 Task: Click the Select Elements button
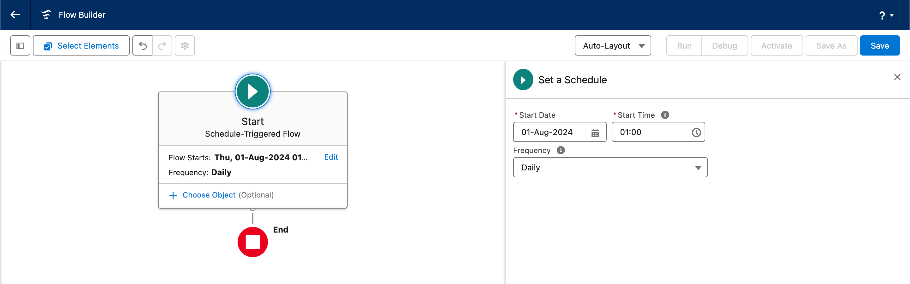point(81,46)
